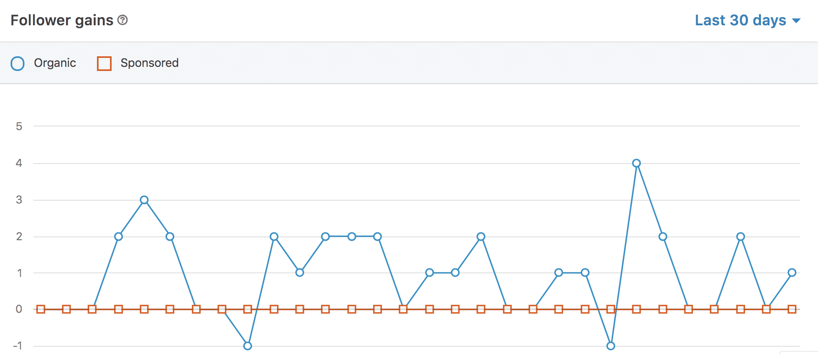Viewport: 818px width, 354px height.
Task: Select the Organic data point at value 3
Action: click(144, 200)
